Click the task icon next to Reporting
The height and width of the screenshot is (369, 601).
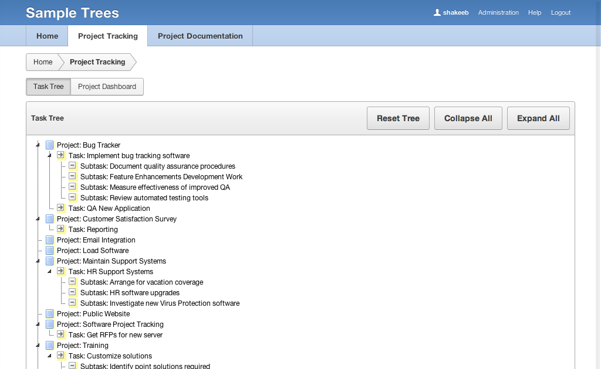61,230
